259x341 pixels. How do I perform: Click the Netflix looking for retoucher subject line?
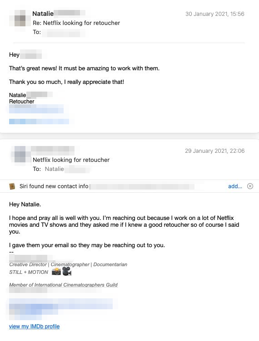pyautogui.click(x=71, y=160)
